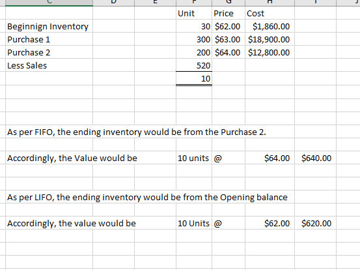Image resolution: width=360 pixels, height=270 pixels.
Task: Select the $63.00 price cell
Action: [228, 39]
